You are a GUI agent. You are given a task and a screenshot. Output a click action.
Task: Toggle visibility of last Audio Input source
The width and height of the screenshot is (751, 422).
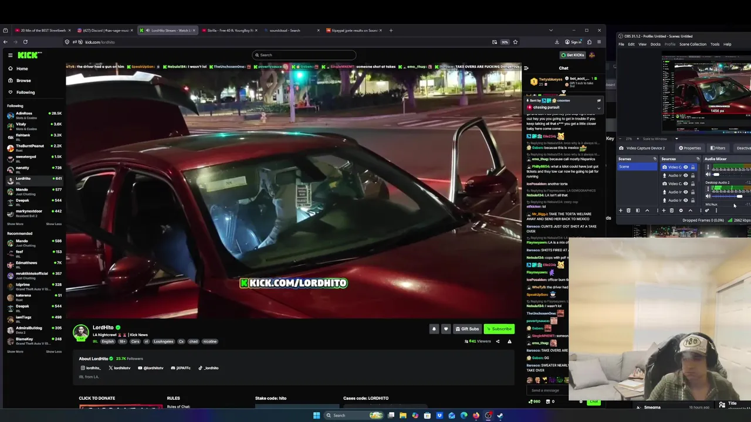tap(685, 200)
